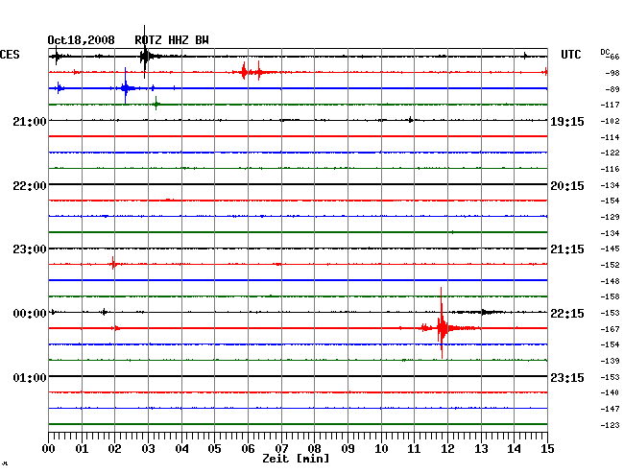
Task: Click the DC value -167
Action: [610, 329]
